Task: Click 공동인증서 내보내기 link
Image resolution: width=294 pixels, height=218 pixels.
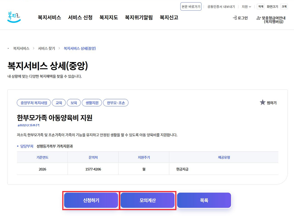Action: 221,7
